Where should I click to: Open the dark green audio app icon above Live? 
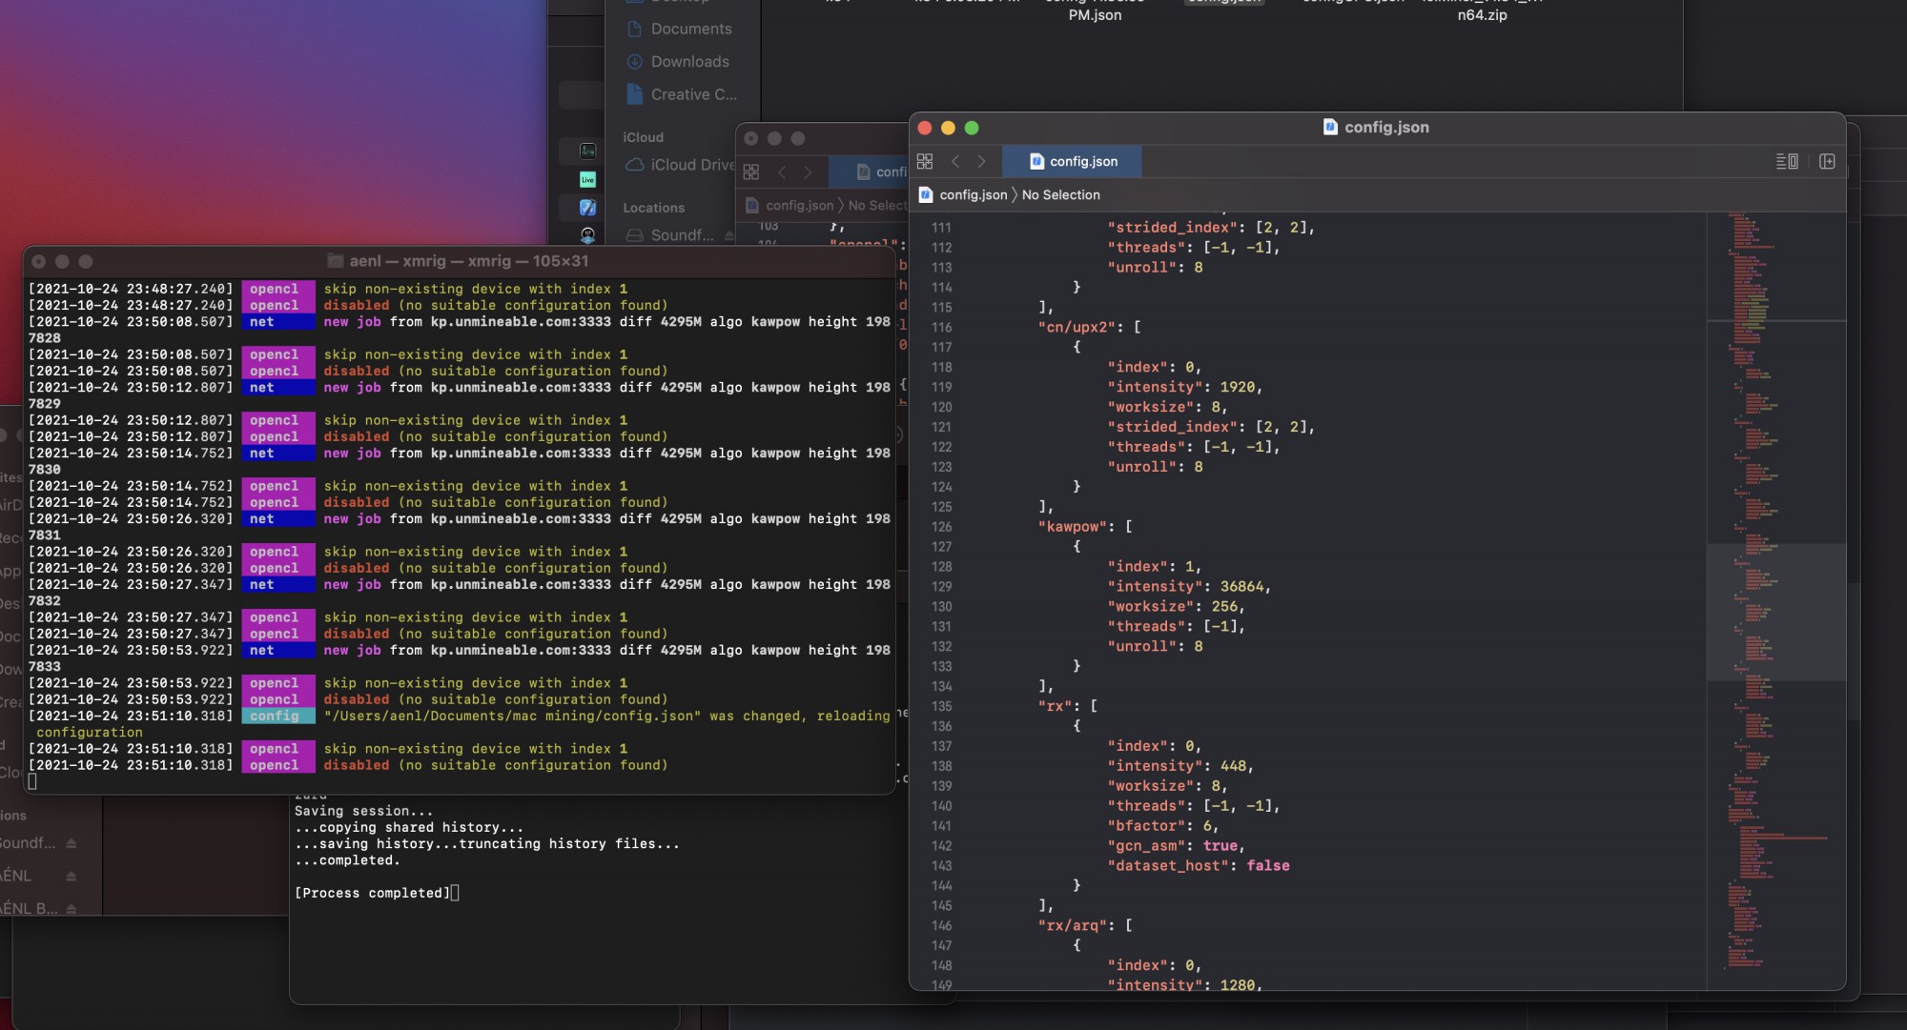click(x=587, y=151)
